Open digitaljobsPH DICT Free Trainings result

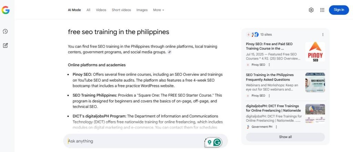(273, 108)
